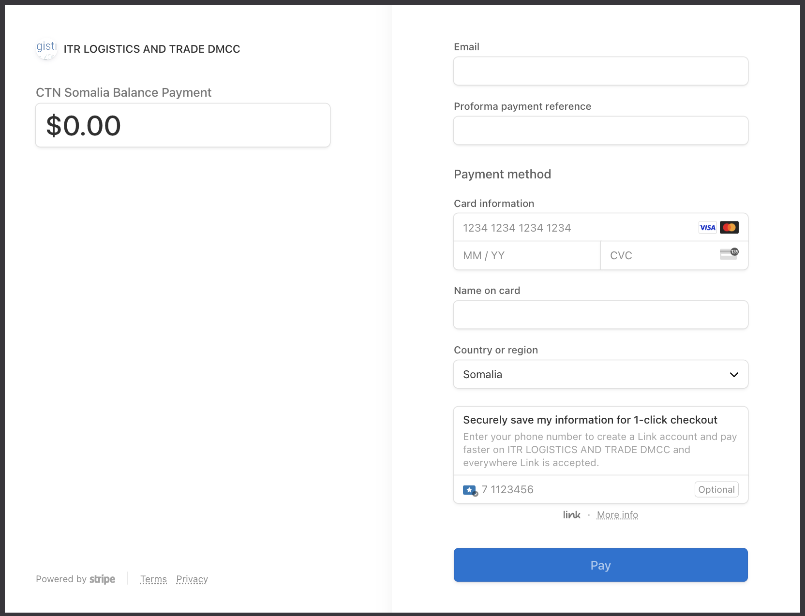The width and height of the screenshot is (805, 616).
Task: Click the $0.00 amount input box
Action: pyautogui.click(x=183, y=125)
